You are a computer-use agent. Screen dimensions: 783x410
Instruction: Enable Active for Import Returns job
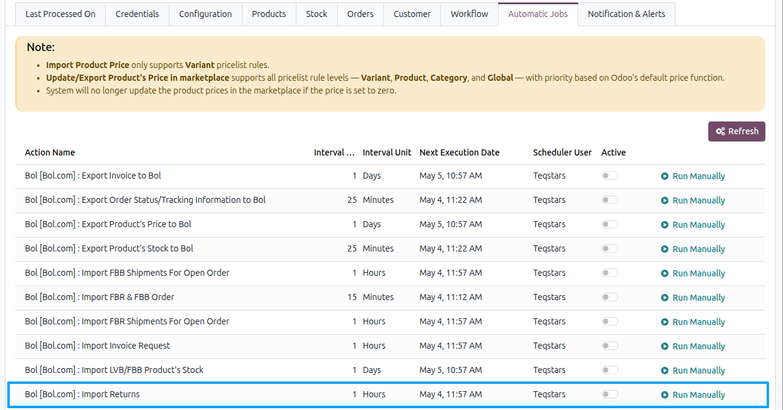610,394
